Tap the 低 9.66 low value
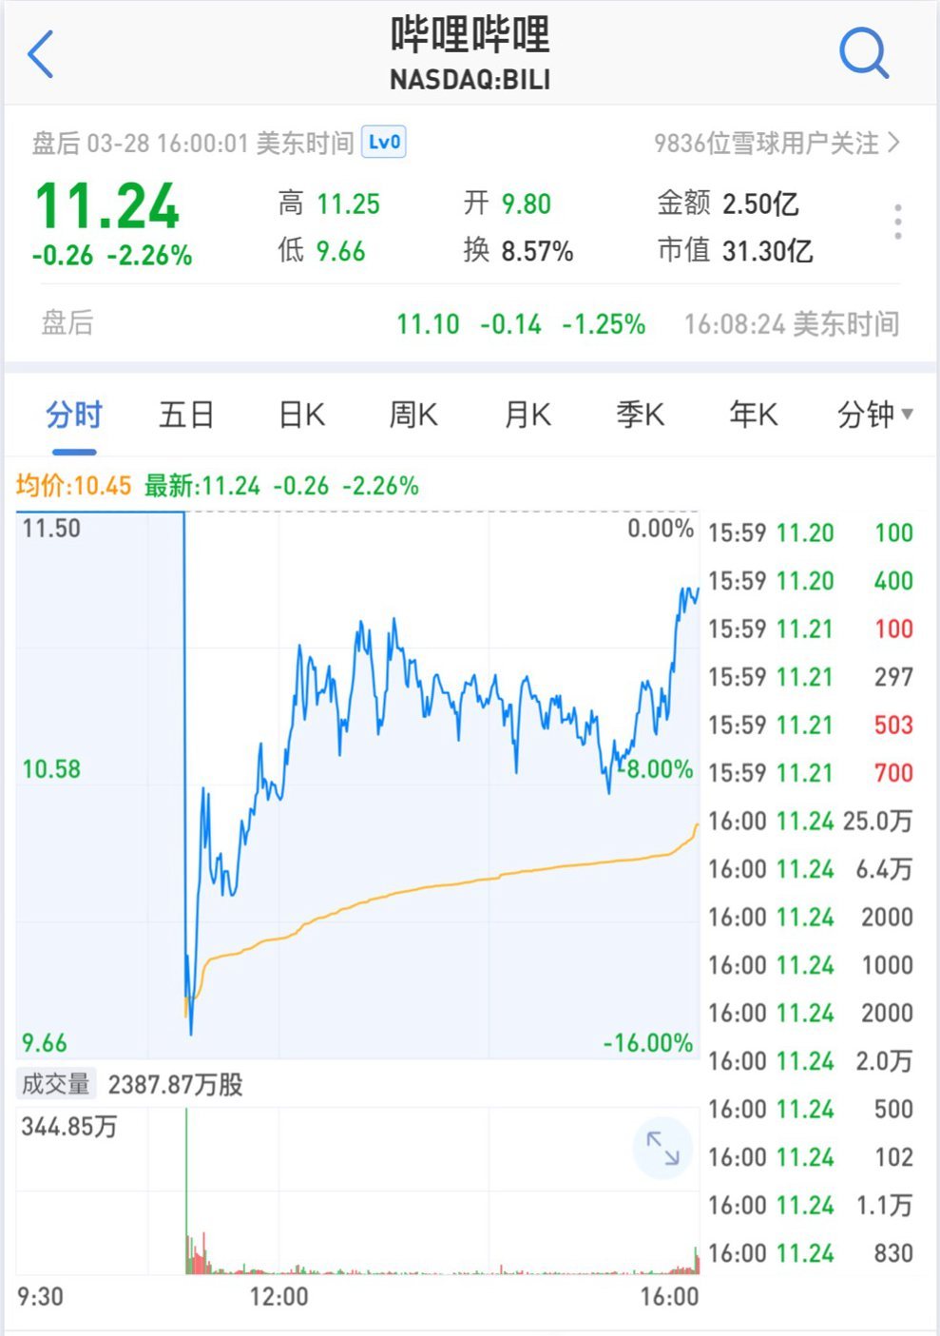This screenshot has height=1336, width=940. (321, 252)
